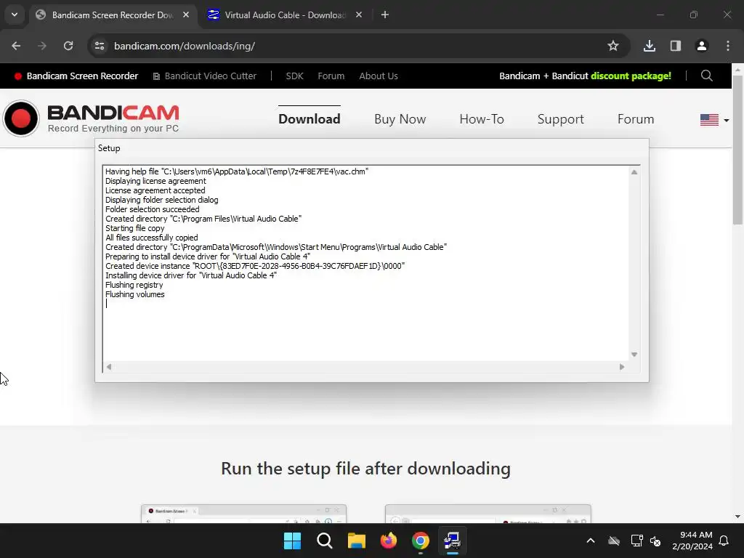Open About Us link
Screen dimensions: 744x558
pos(378,76)
